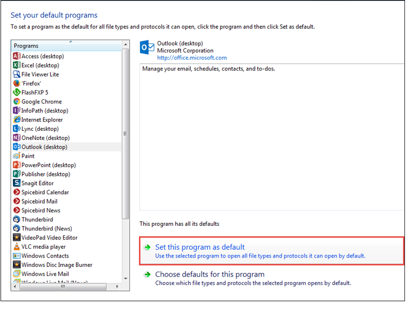Select Windows Live Mail entry
This screenshot has height=309, width=406.
[x=45, y=274]
